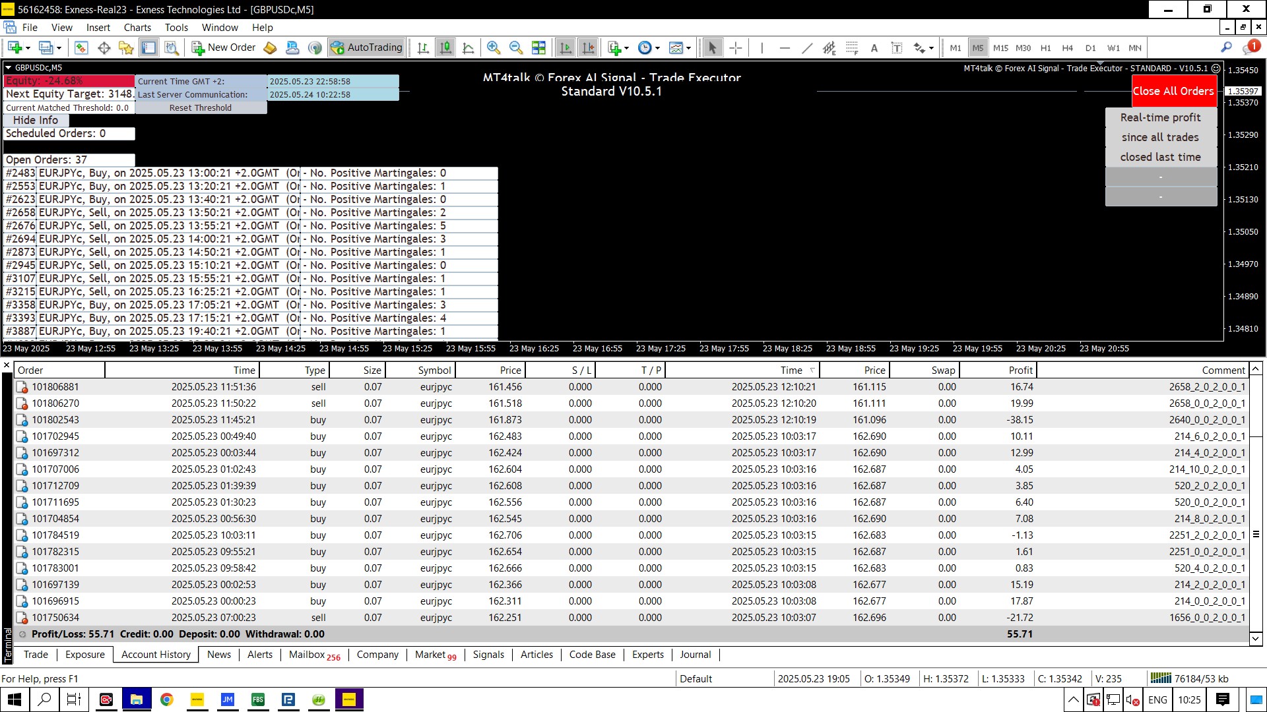Screen dimensions: 1267x712
Task: Click the tile windows icon
Action: [538, 47]
